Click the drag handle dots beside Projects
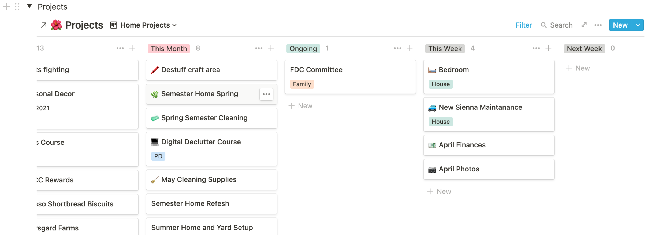The image size is (670, 235). click(x=17, y=6)
